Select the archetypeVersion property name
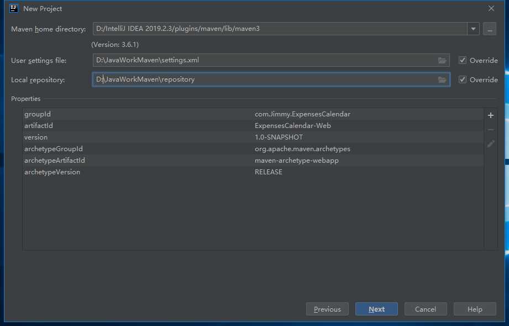 [x=52, y=172]
